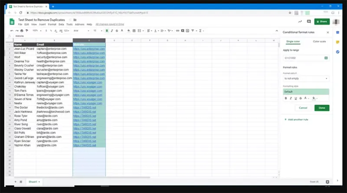
Task: Click the Filter icon in toolbar
Action: point(193,31)
